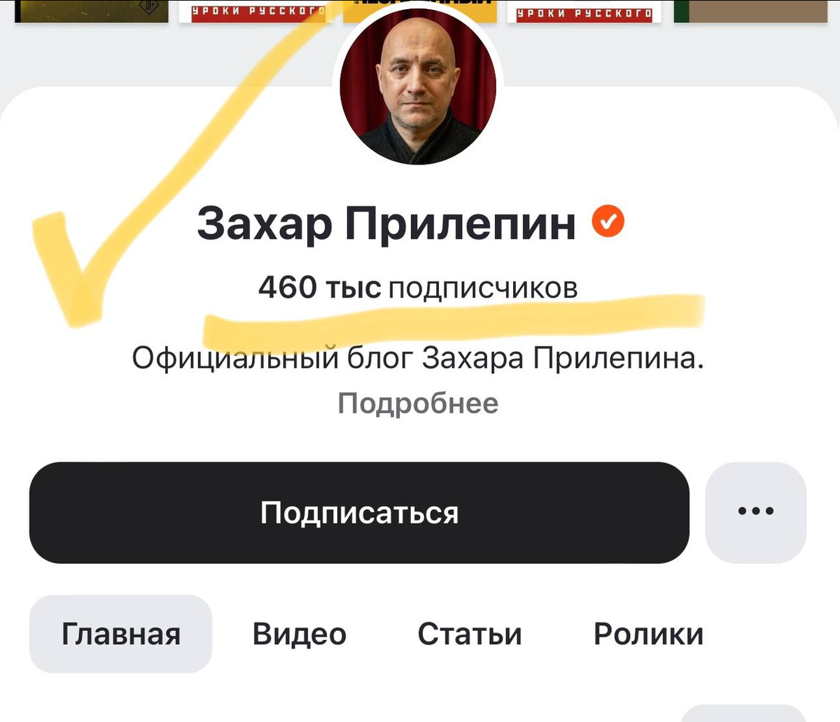Open the dark cover thumbnail at far left
This screenshot has width=840, height=722.
tap(92, 11)
